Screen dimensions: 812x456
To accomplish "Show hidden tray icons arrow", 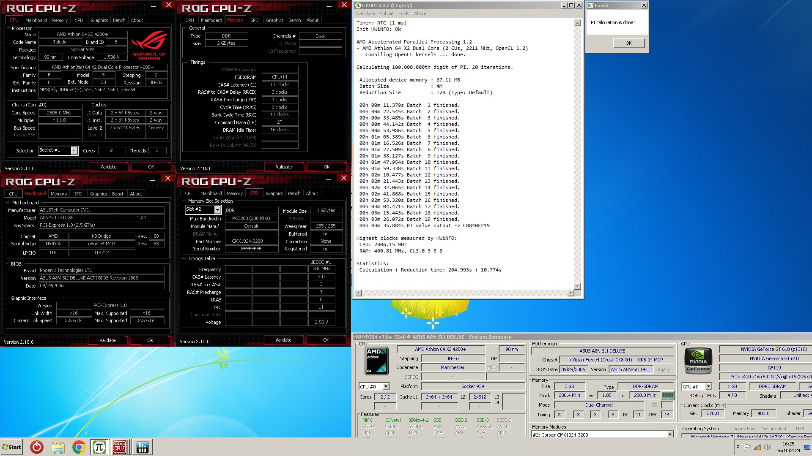I will point(738,447).
